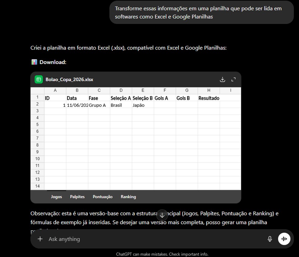Select column G header
Image resolution: width=299 pixels, height=257 pixels.
point(187,90)
